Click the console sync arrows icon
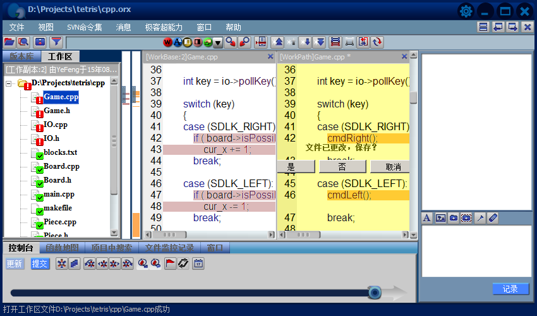The height and width of the screenshot is (316, 537). tap(183, 264)
